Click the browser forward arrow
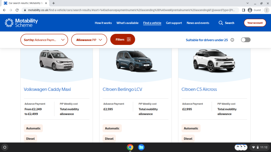 click(11, 10)
